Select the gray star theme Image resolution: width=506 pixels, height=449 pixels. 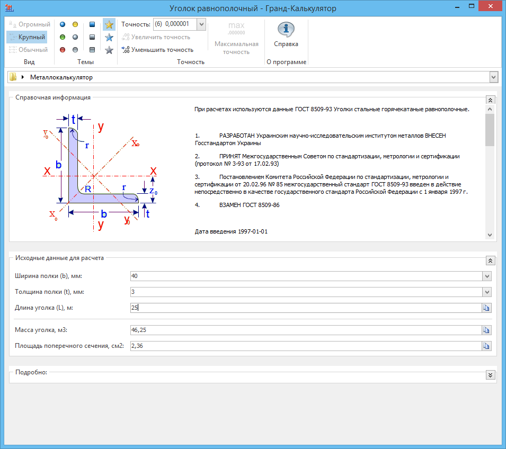coord(109,50)
